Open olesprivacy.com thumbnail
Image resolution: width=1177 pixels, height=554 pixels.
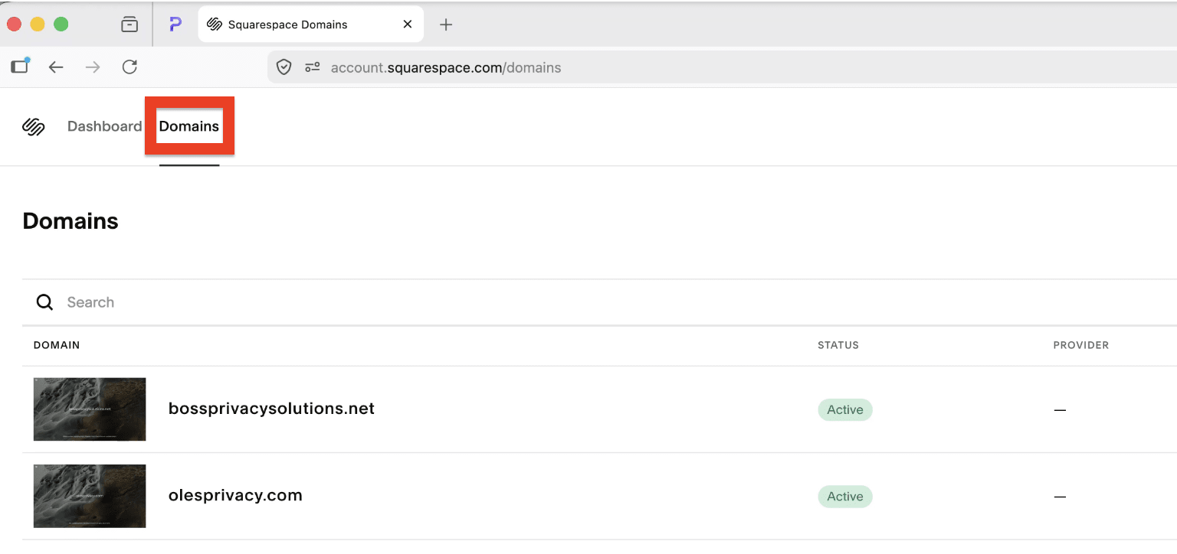[90, 496]
